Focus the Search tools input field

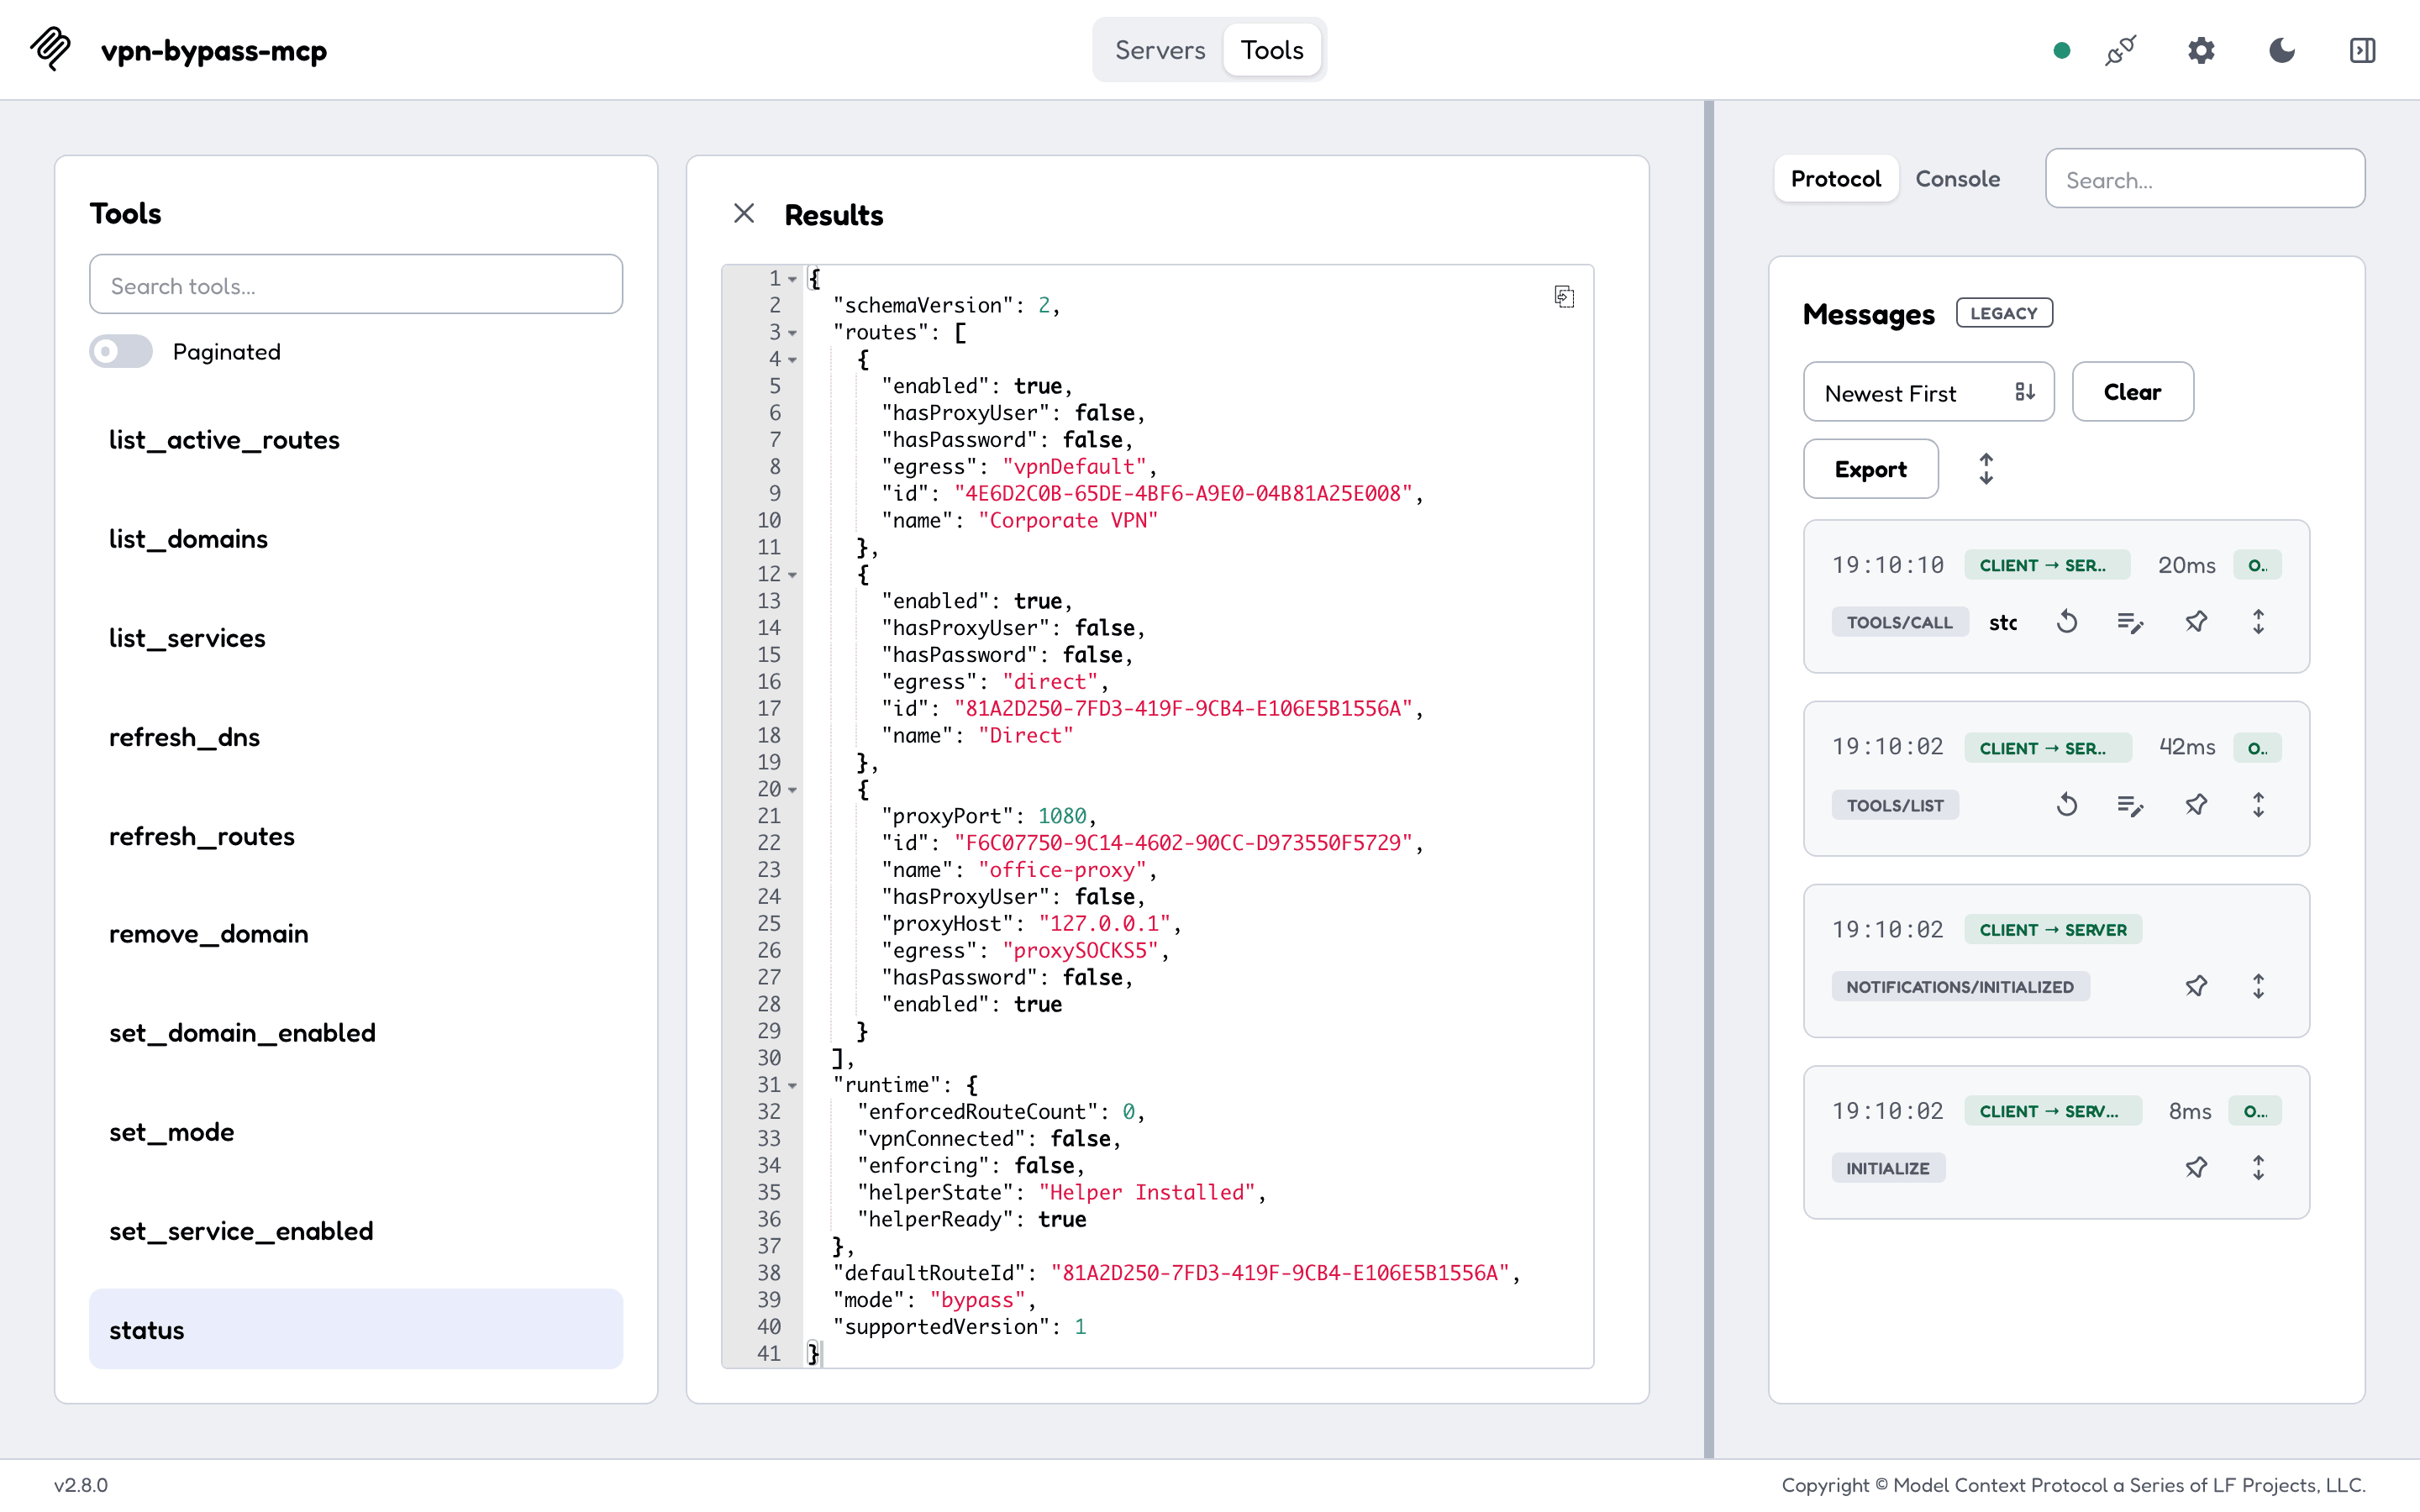coord(356,285)
